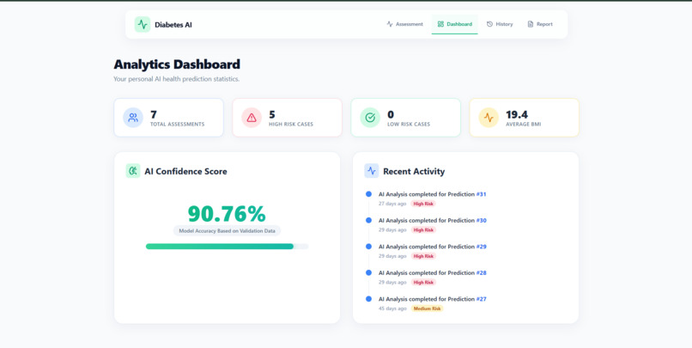Click the '27 days ago' timestamp
This screenshot has height=348, width=692.
coord(392,204)
